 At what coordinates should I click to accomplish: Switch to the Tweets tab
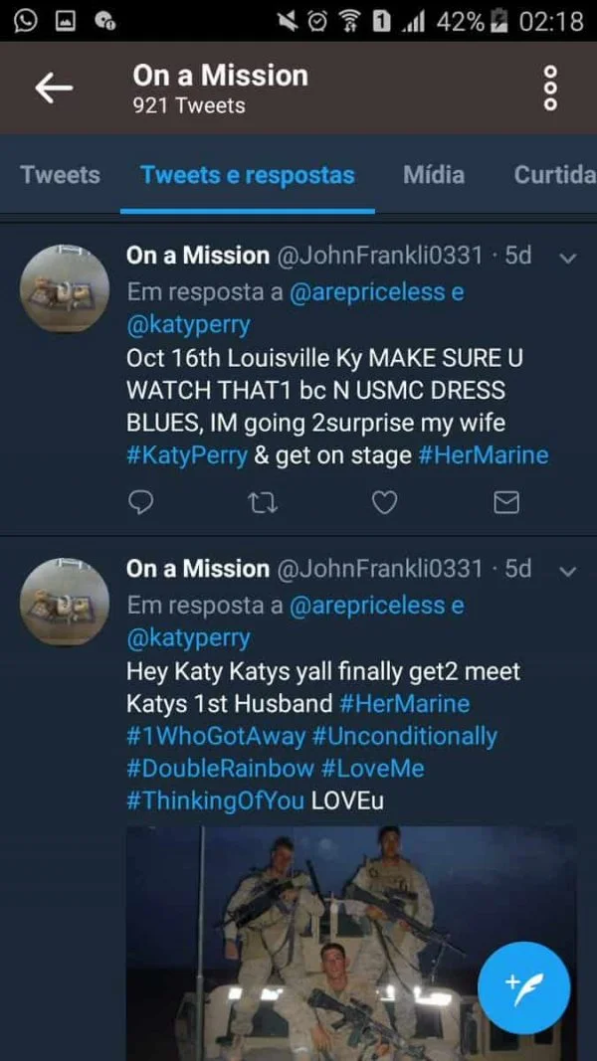[x=61, y=175]
